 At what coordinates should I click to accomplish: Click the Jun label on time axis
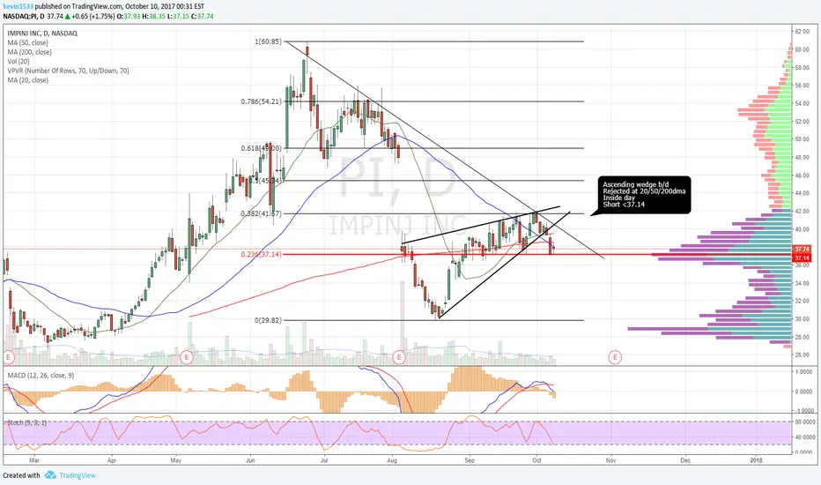click(250, 460)
